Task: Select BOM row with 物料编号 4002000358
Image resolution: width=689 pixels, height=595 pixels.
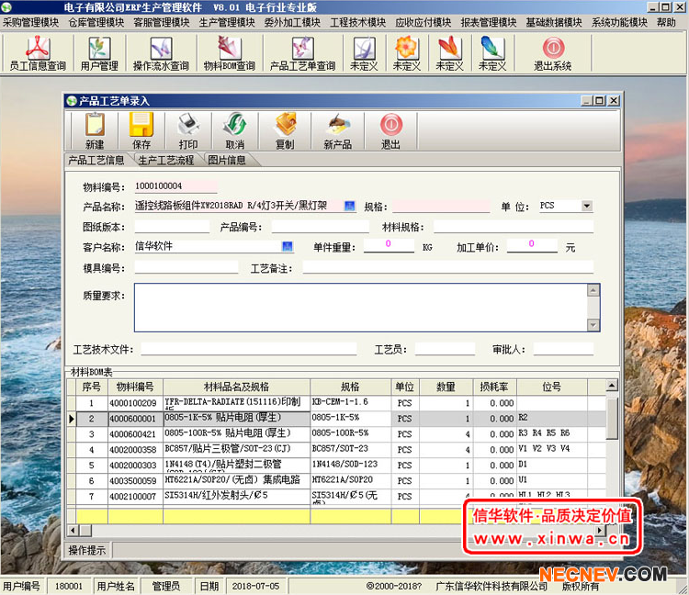Action: pos(132,449)
